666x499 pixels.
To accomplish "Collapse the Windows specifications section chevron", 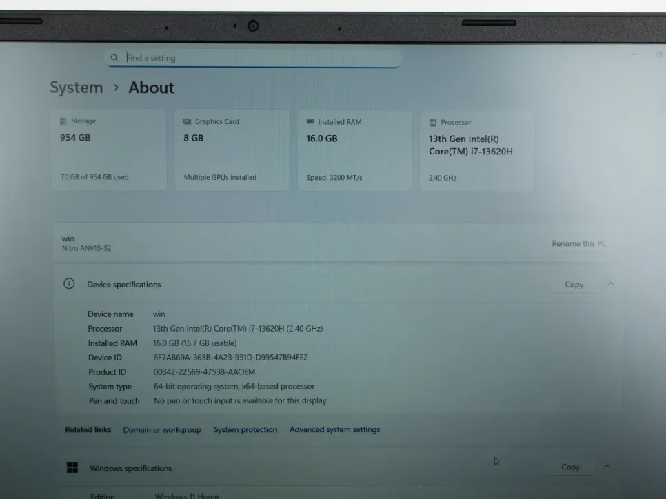I will pos(607,467).
